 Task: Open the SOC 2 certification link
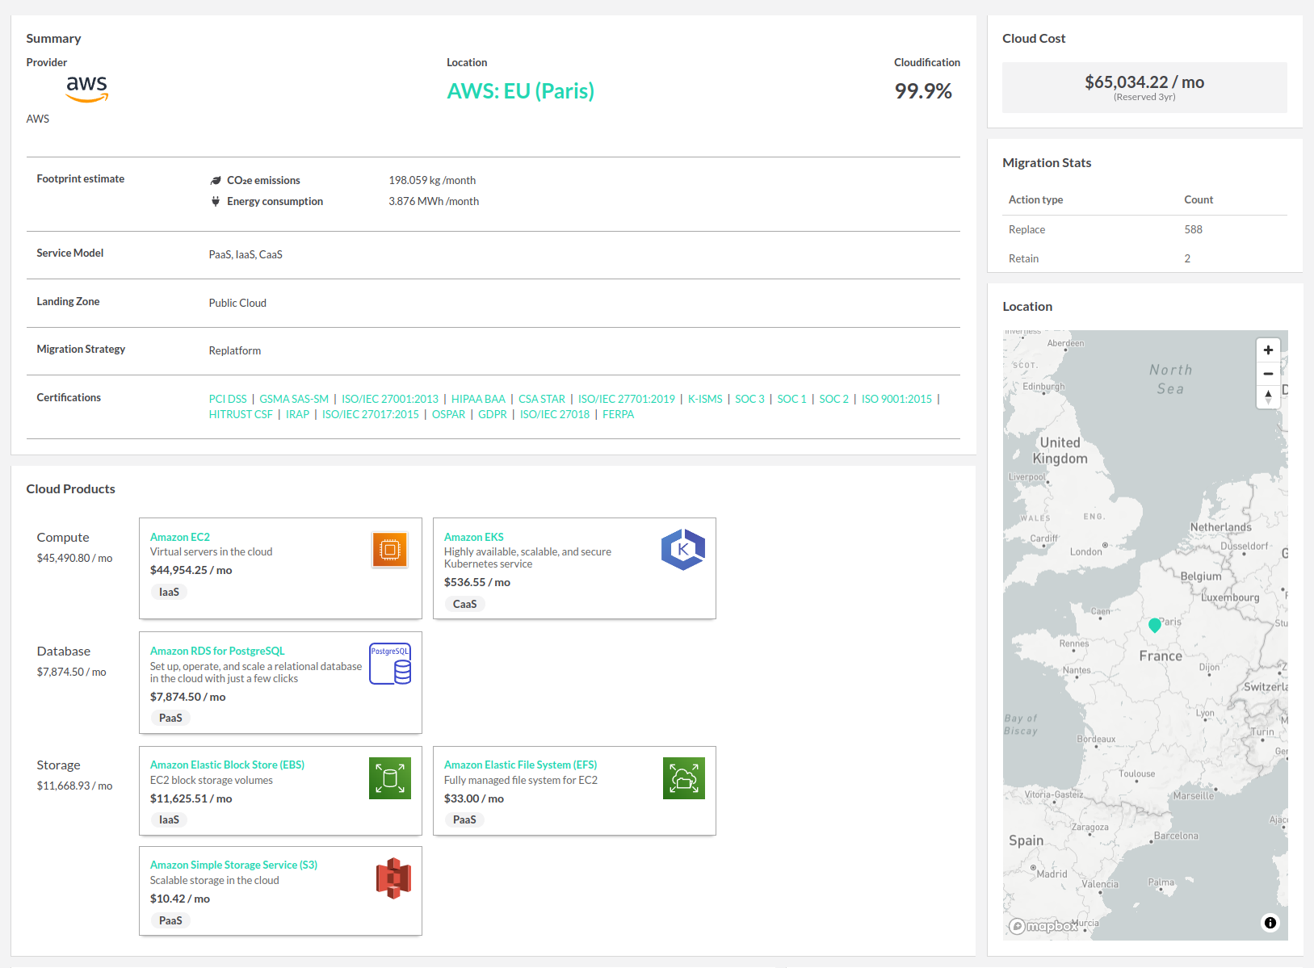(834, 399)
